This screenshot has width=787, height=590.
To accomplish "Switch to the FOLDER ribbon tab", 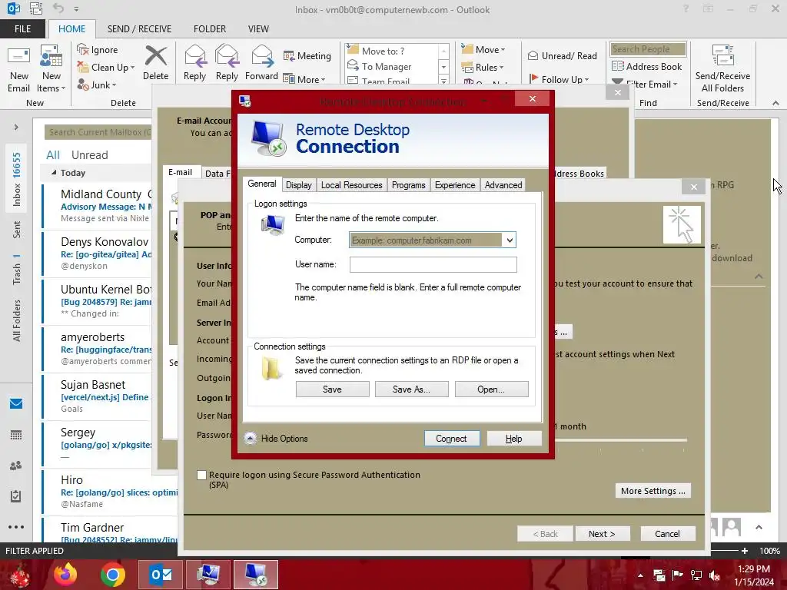I will coord(210,28).
